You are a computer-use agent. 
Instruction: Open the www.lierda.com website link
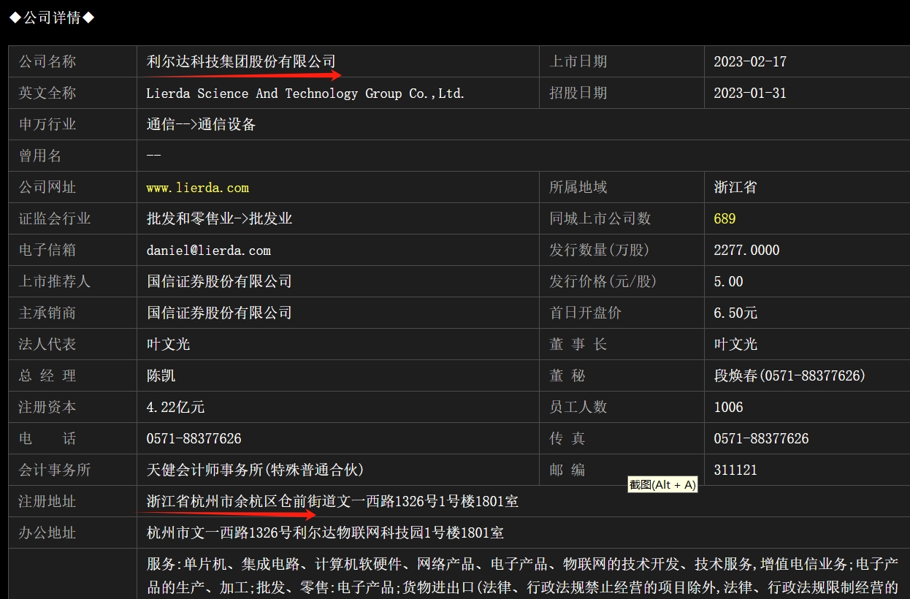tap(197, 188)
